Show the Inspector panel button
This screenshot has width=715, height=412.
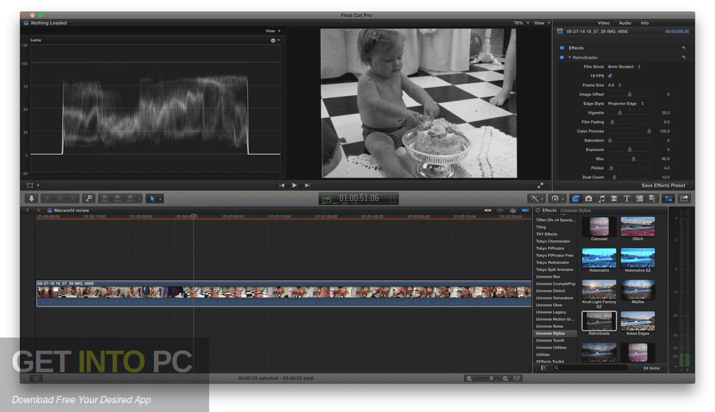(668, 198)
